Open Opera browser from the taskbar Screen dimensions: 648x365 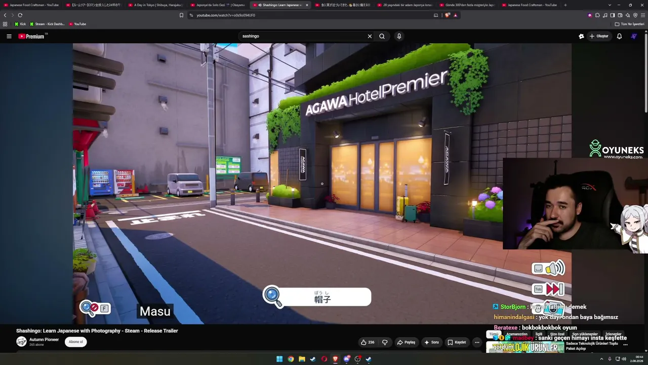(x=324, y=359)
